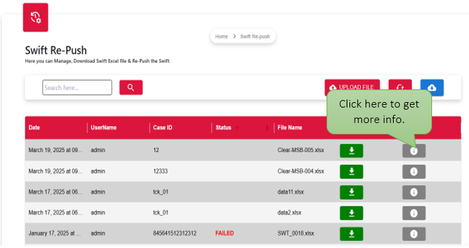Click the red refresh button
This screenshot has height=248, width=469.
point(400,87)
